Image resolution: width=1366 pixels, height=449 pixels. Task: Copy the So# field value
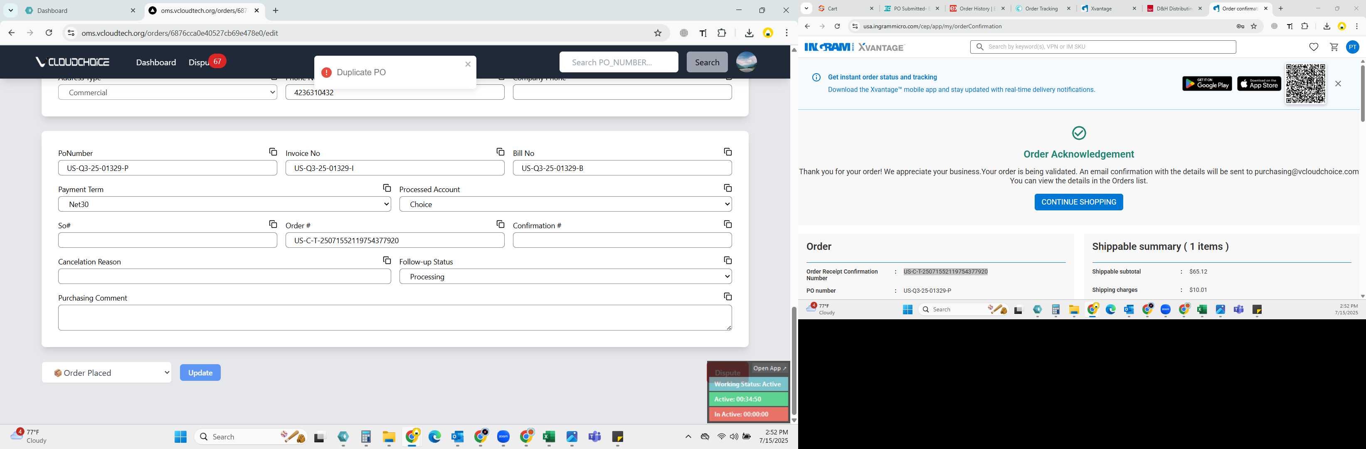(273, 224)
